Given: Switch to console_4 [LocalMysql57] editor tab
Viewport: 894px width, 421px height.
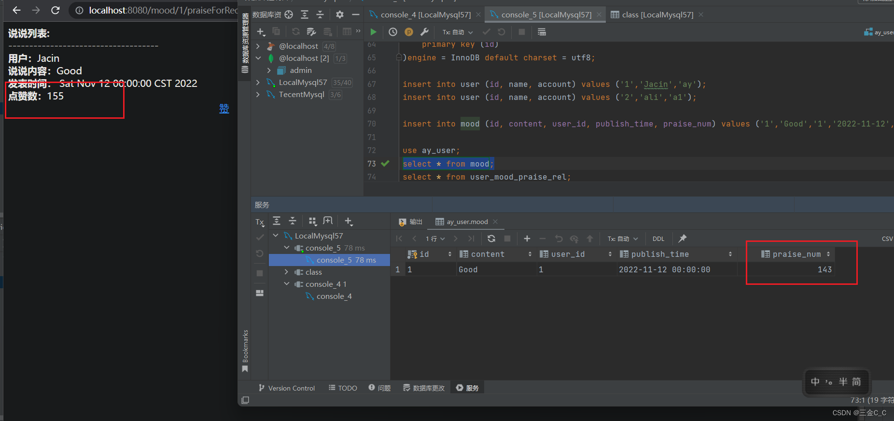Looking at the screenshot, I should click(420, 15).
